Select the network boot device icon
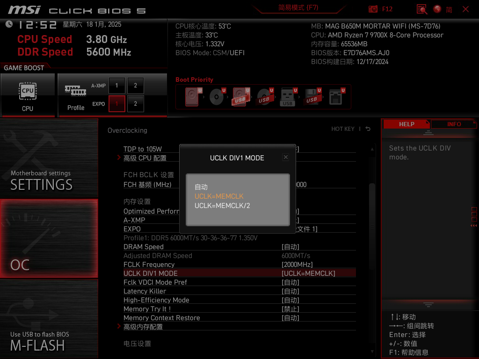The image size is (479, 359). click(335, 97)
